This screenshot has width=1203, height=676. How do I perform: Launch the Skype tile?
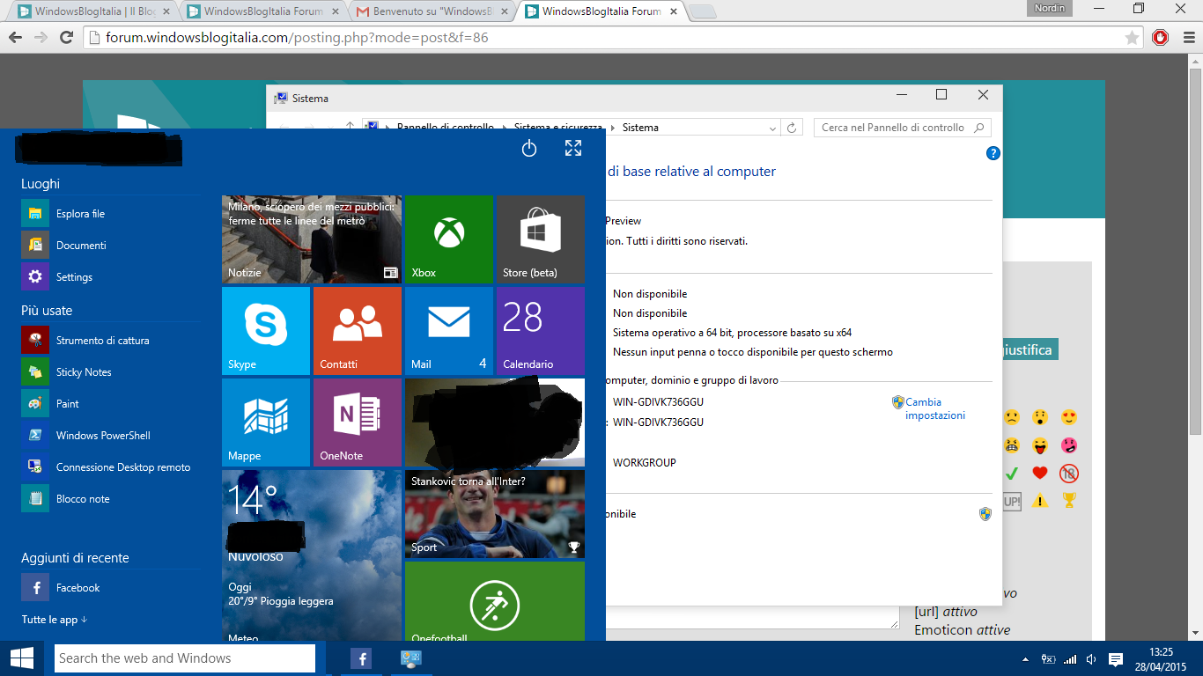tap(265, 331)
